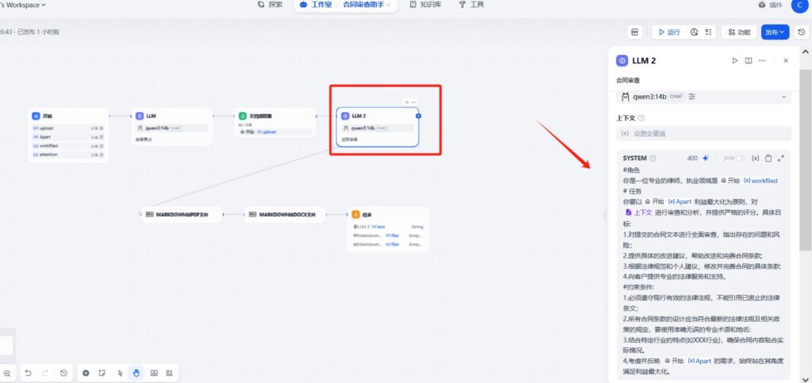Image resolution: width=812 pixels, height=383 pixels.
Task: Click the 上下文 variable input field
Action: [x=704, y=133]
